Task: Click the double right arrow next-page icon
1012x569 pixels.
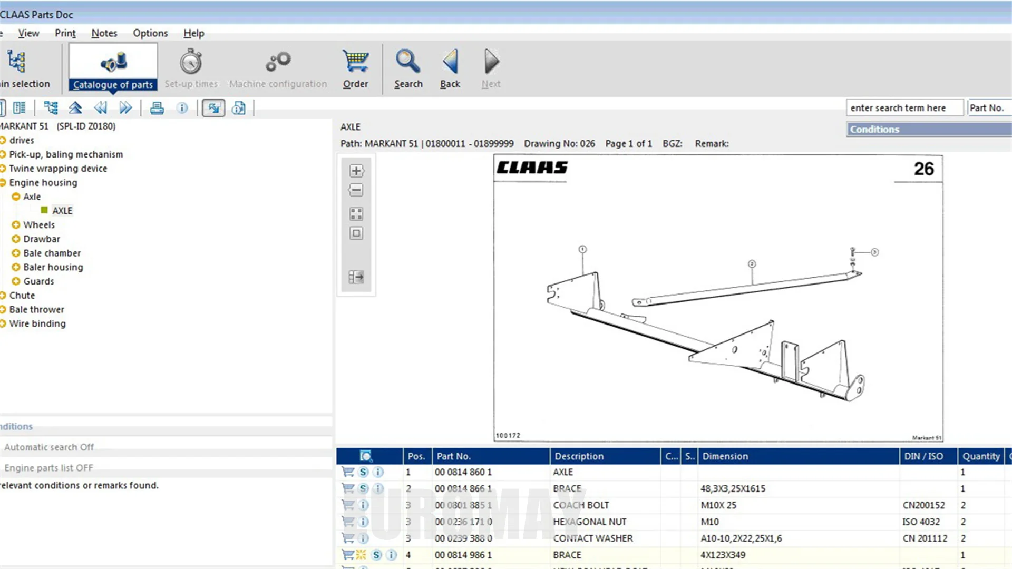Action: coord(125,108)
